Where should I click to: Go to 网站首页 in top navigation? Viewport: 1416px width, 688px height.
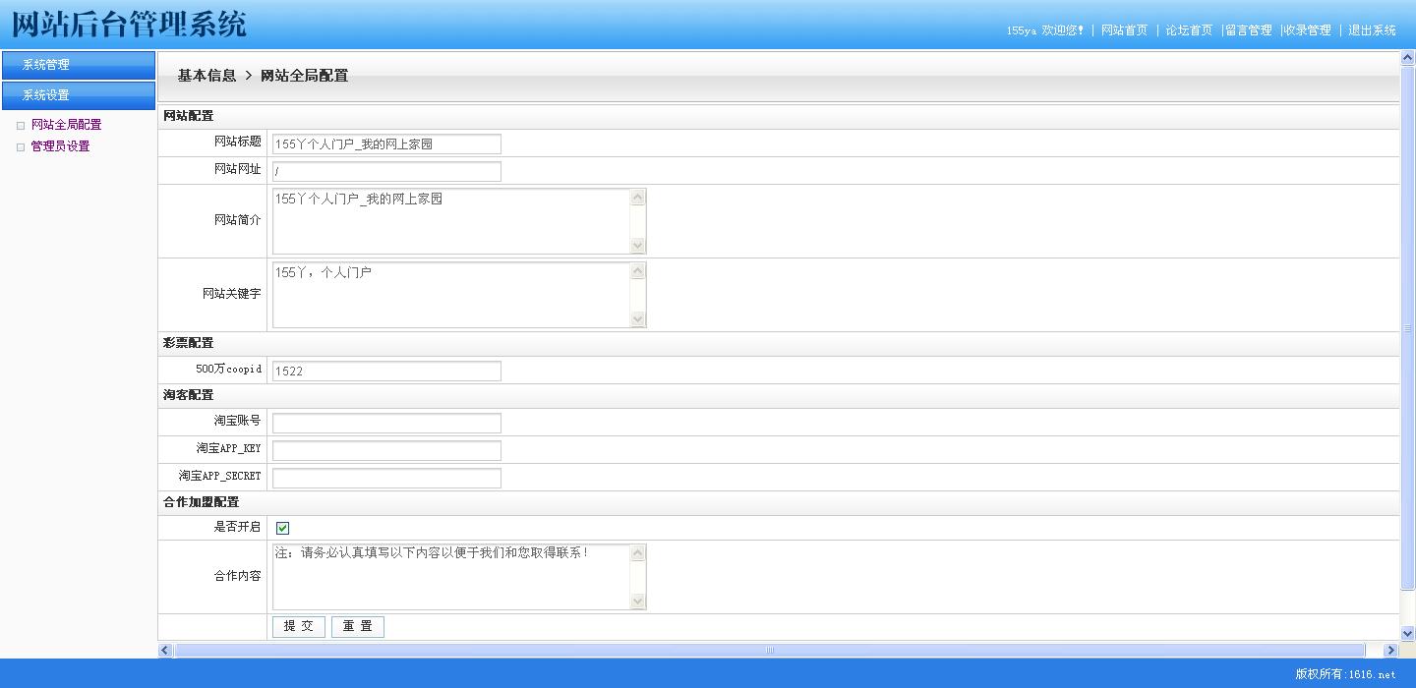tap(1124, 30)
